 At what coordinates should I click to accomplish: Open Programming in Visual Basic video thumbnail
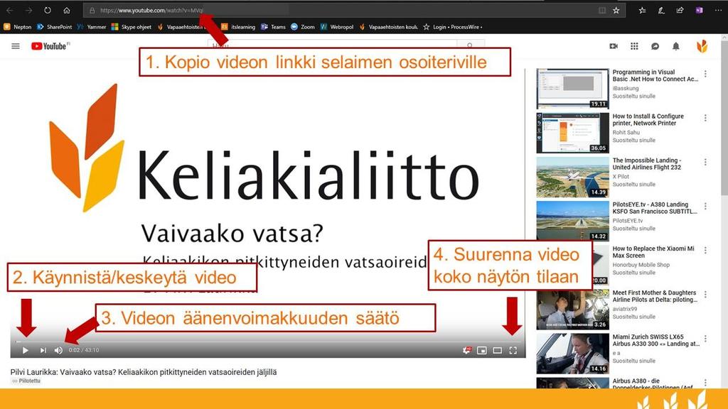572,89
